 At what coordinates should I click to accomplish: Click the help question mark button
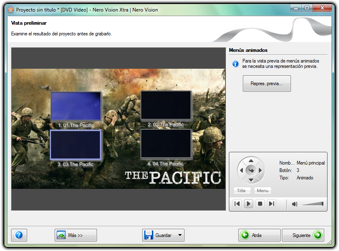pyautogui.click(x=19, y=235)
